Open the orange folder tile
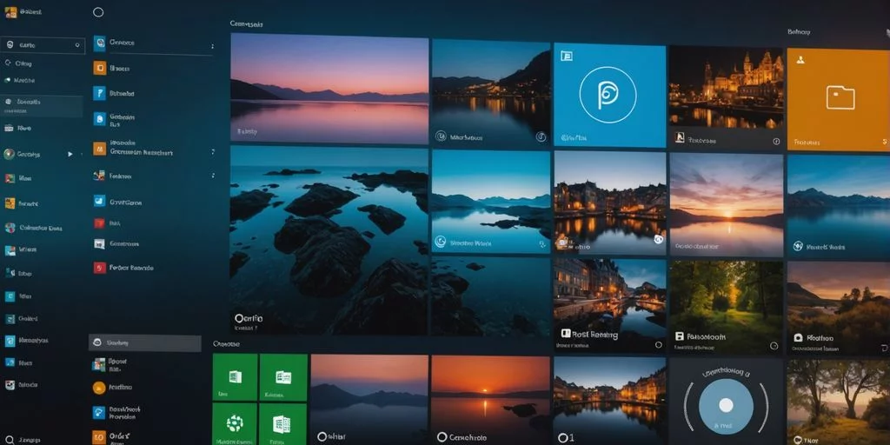This screenshot has height=445, width=890. point(838,99)
